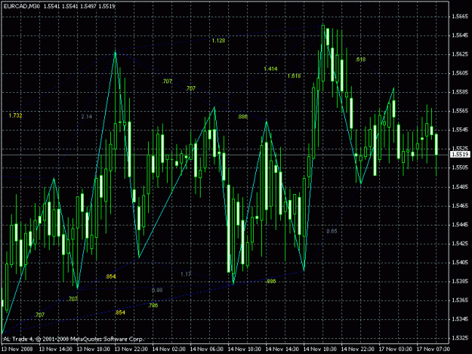Viewport: 472px width, 354px height.
Task: Click the 14 Nov 18:30 time label
Action: 319,349
